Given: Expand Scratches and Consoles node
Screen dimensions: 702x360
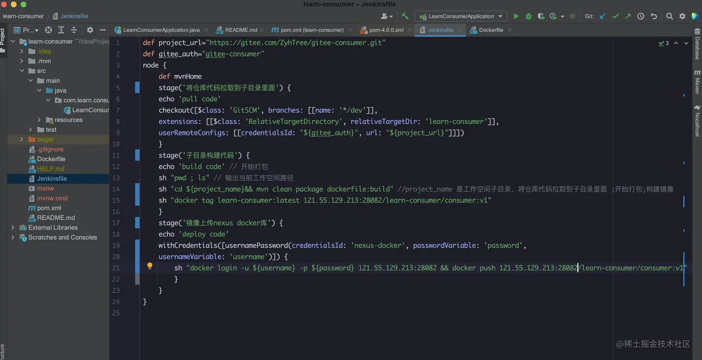Looking at the screenshot, I should [13, 237].
